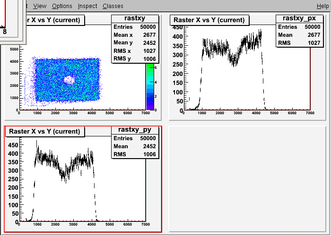Click 'Entries 50000' in rastxy_py stats box

pos(135,138)
